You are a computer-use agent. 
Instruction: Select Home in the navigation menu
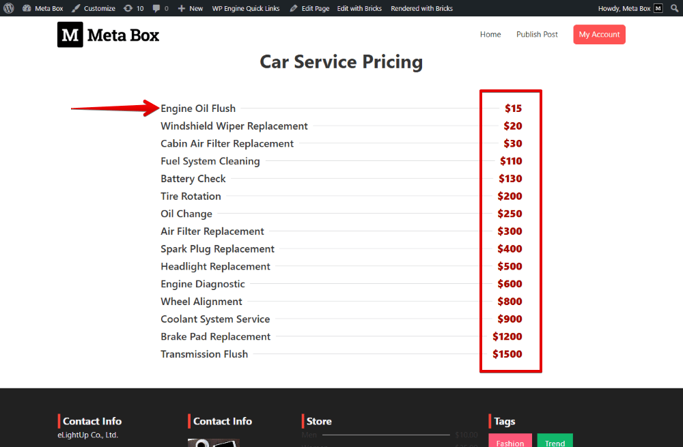click(490, 34)
